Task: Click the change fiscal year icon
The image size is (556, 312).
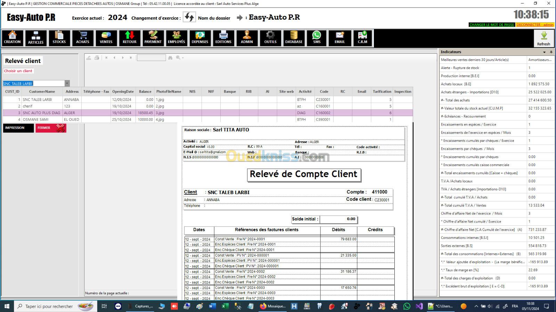Action: tap(189, 17)
